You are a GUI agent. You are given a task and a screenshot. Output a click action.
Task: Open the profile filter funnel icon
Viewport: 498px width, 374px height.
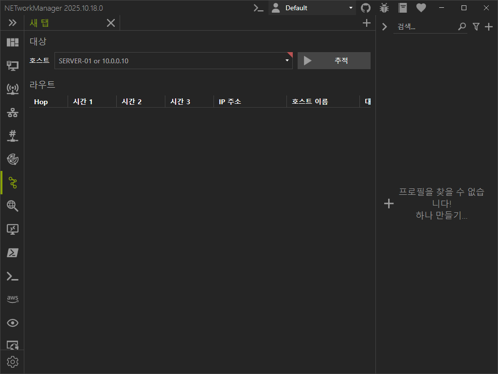[476, 27]
